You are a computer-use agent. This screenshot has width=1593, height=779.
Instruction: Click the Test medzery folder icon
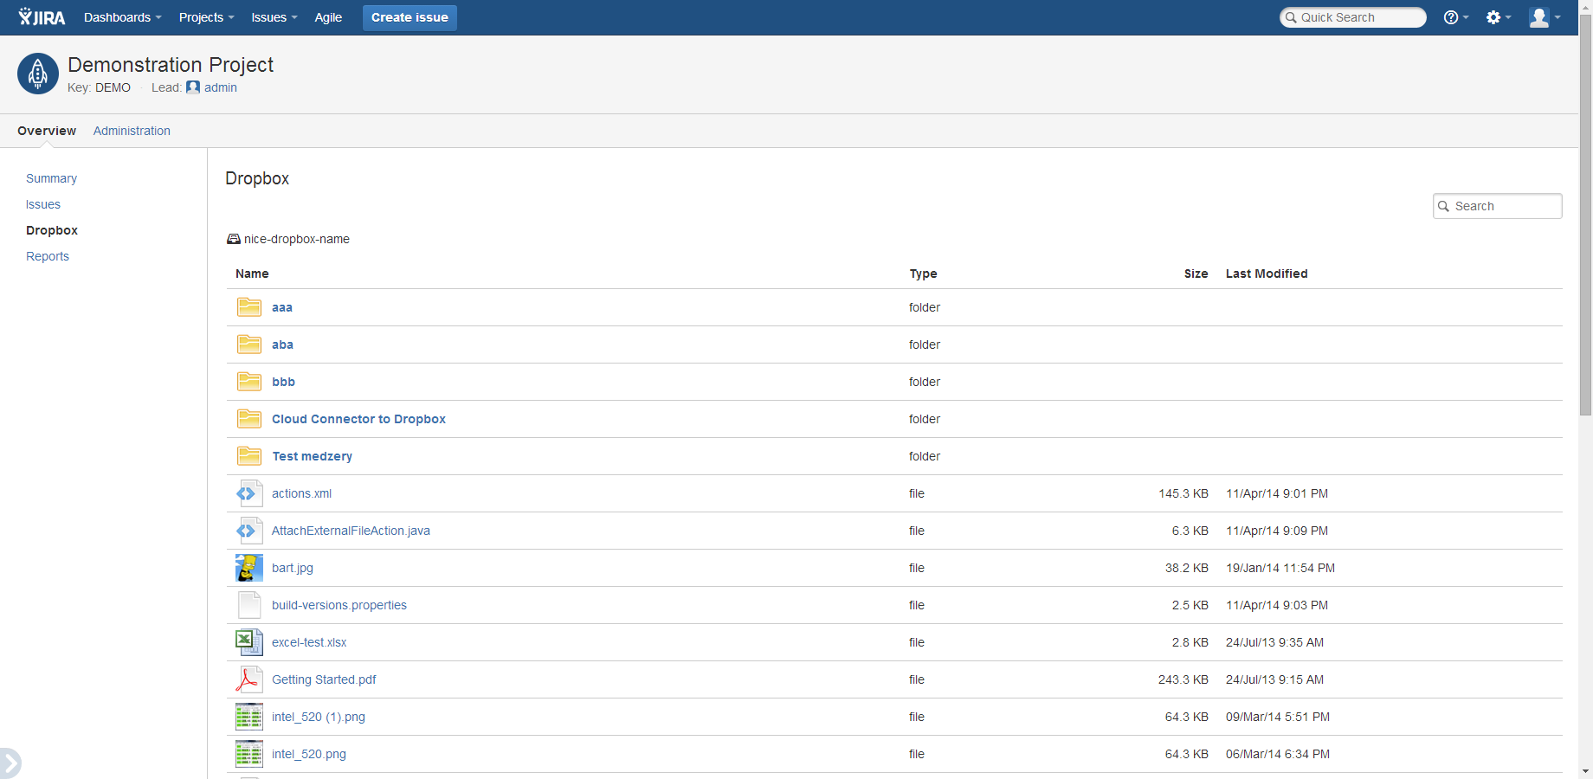[249, 456]
